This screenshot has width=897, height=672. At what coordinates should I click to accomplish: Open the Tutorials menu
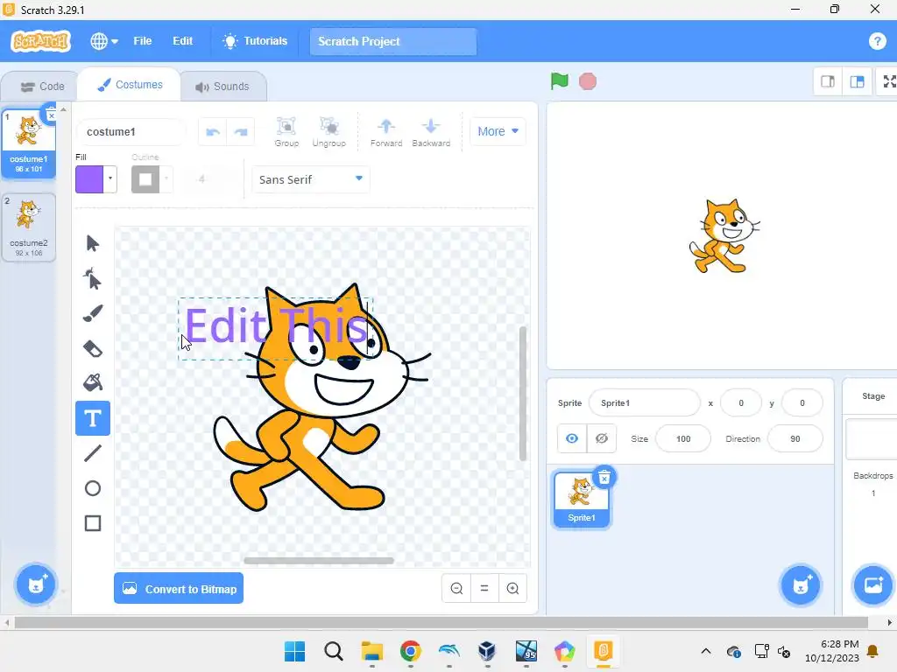click(255, 41)
